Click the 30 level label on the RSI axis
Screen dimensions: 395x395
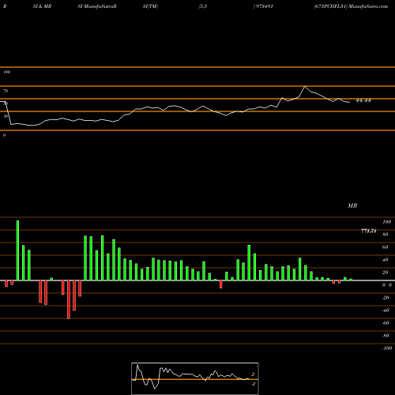[x=6, y=116]
